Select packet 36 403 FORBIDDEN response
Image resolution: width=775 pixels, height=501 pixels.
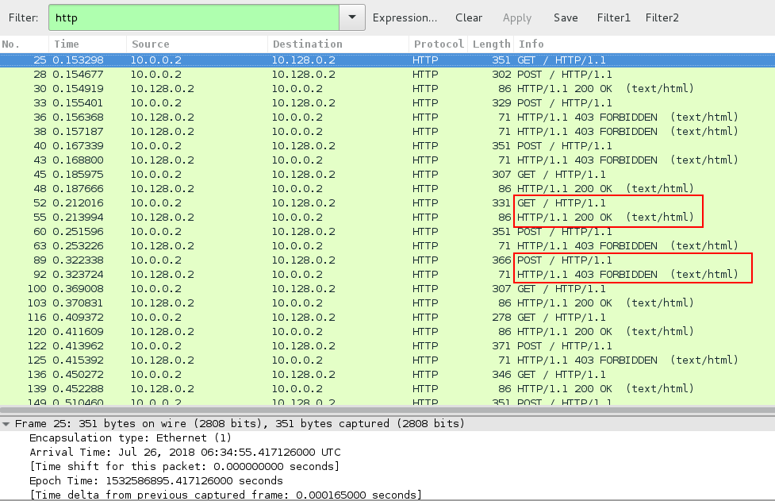387,118
